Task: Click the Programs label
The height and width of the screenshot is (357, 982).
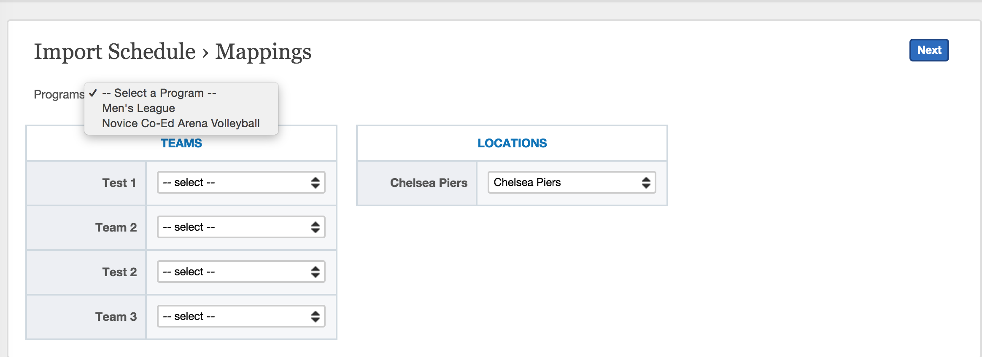Action: point(59,94)
